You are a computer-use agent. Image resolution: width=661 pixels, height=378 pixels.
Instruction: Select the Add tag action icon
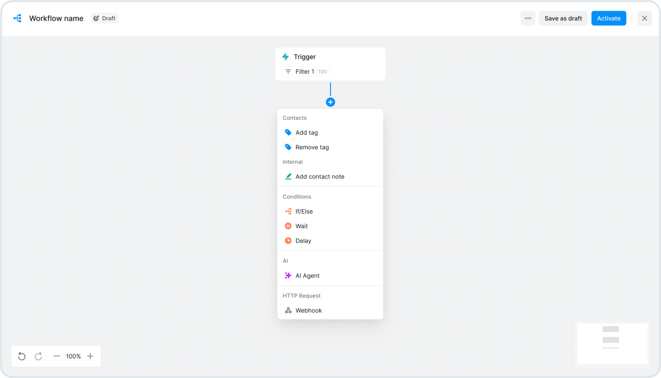[x=288, y=133]
